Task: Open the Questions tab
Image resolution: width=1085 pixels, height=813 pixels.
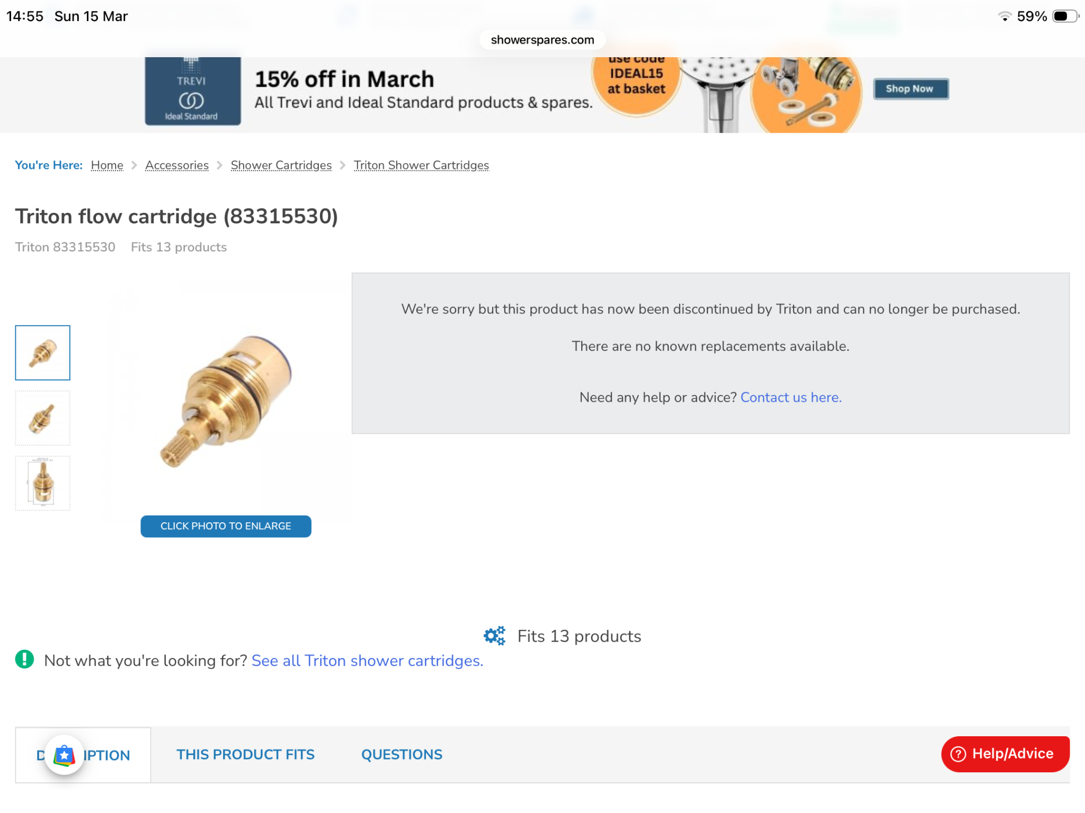Action: (402, 755)
